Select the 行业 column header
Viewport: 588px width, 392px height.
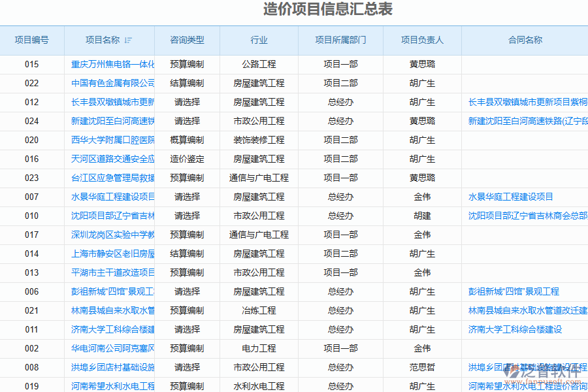(x=259, y=40)
